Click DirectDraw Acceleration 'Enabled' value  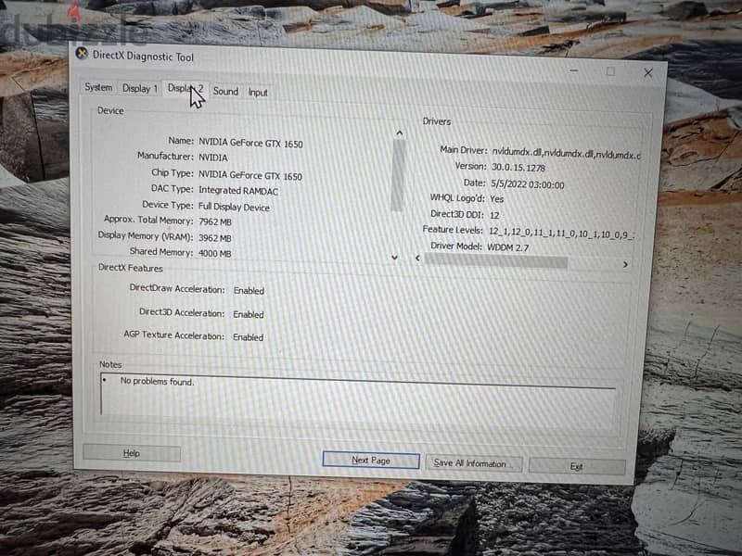(249, 291)
